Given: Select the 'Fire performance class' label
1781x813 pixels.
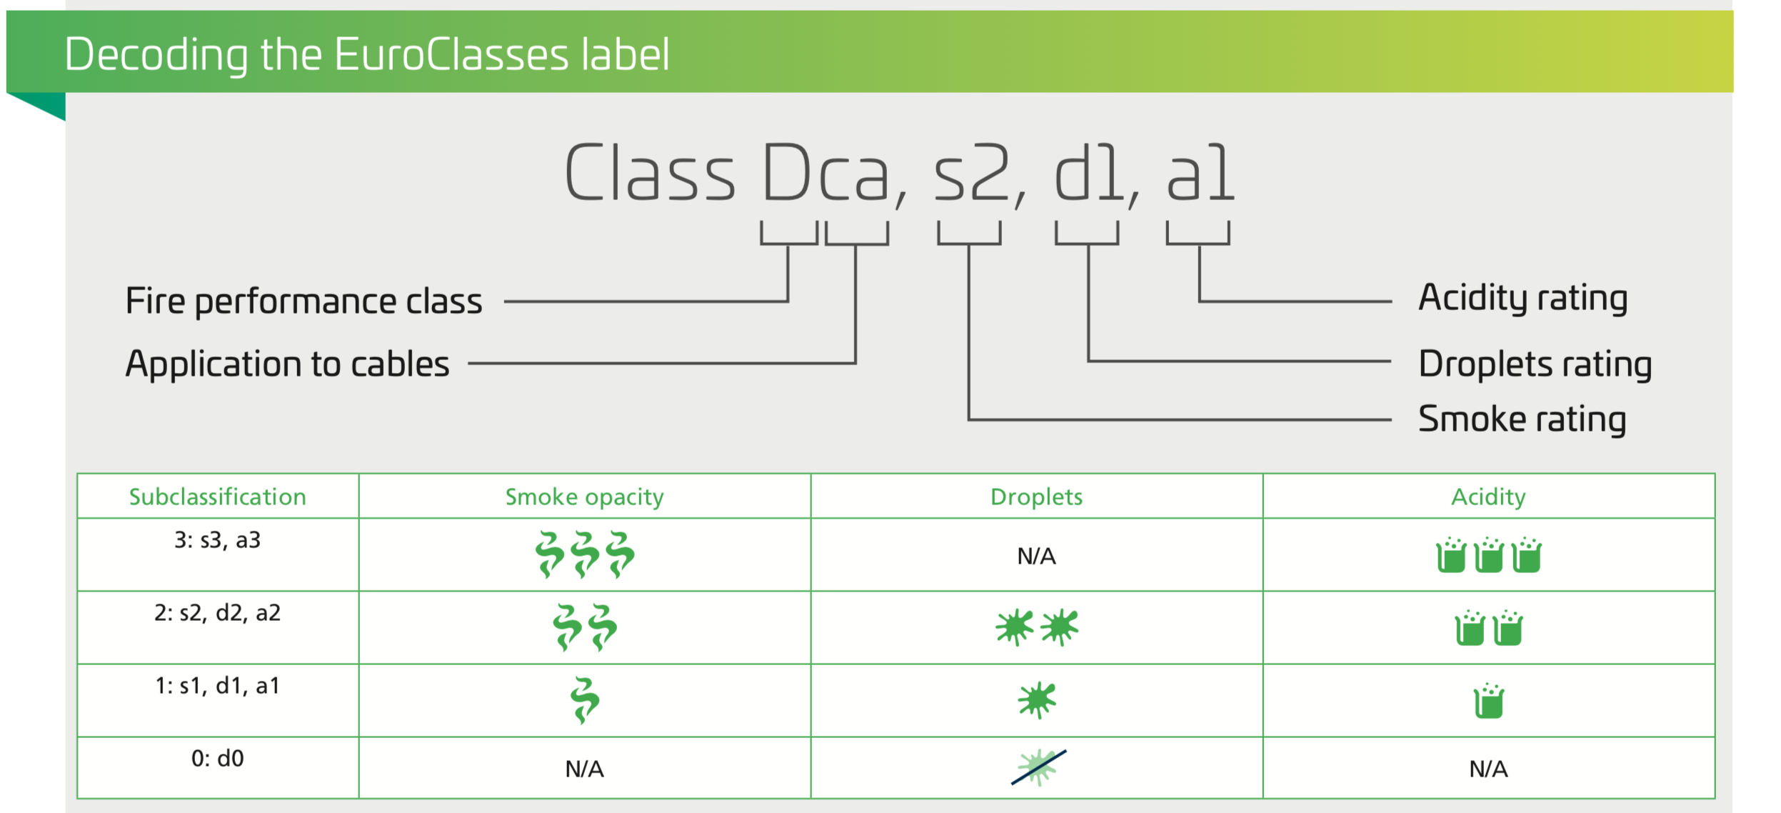Looking at the screenshot, I should (x=303, y=301).
